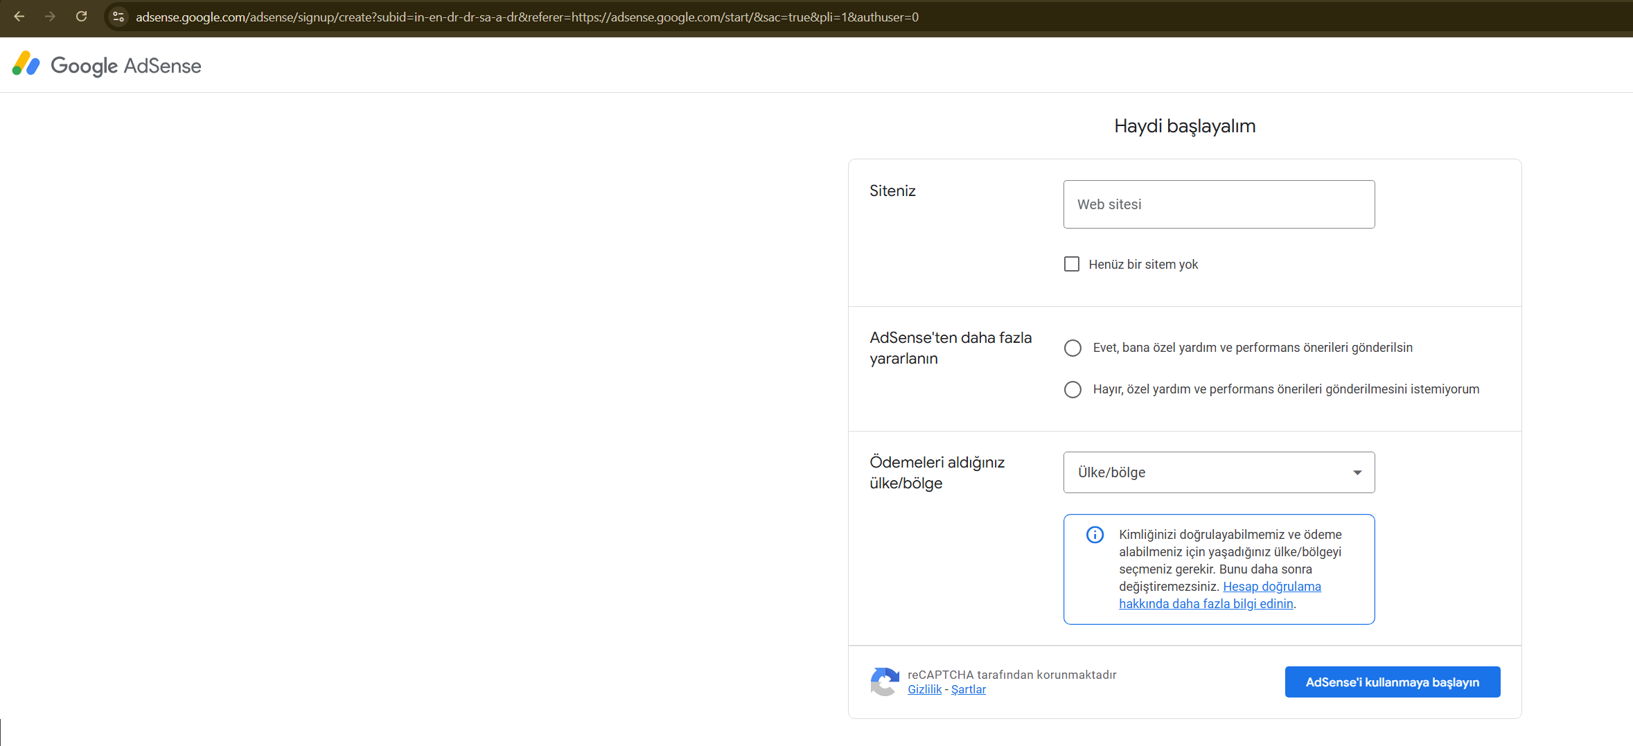Click 'reCAPTCHA tarafından korunmaktadır' text
Image resolution: width=1633 pixels, height=746 pixels.
[1012, 675]
